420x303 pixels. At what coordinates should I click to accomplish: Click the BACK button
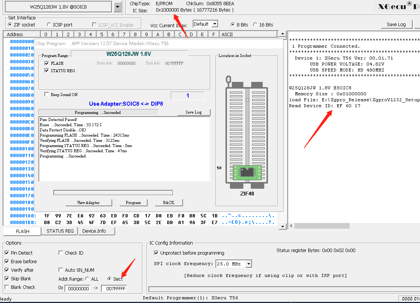pos(168,202)
